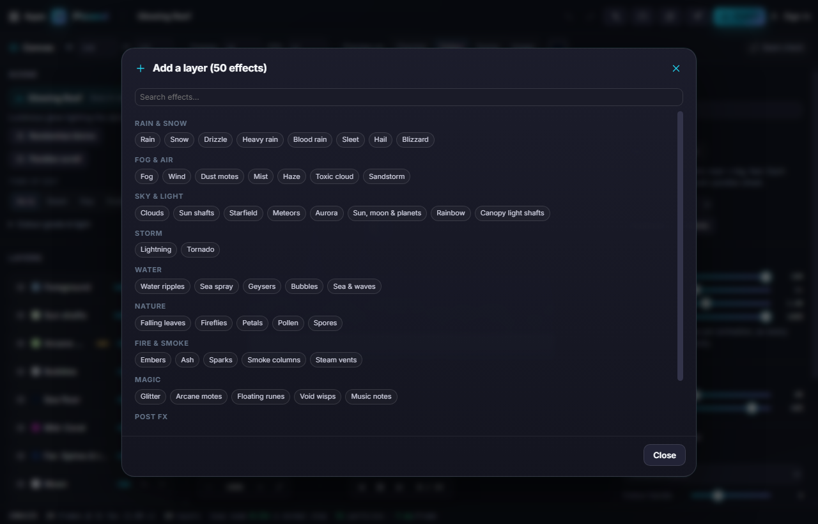Image resolution: width=818 pixels, height=524 pixels.
Task: Select the Sea & waves effect
Action: click(x=355, y=287)
